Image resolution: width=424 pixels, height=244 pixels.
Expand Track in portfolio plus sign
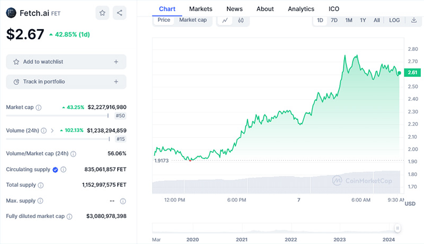(x=116, y=82)
